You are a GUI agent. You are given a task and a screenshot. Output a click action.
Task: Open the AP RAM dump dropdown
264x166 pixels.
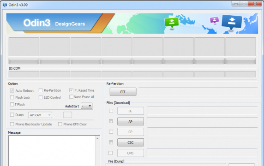tap(40, 115)
